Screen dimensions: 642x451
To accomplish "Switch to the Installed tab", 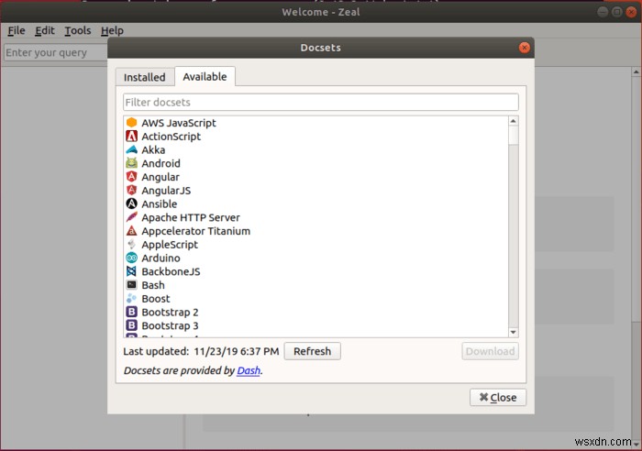I will (x=145, y=77).
